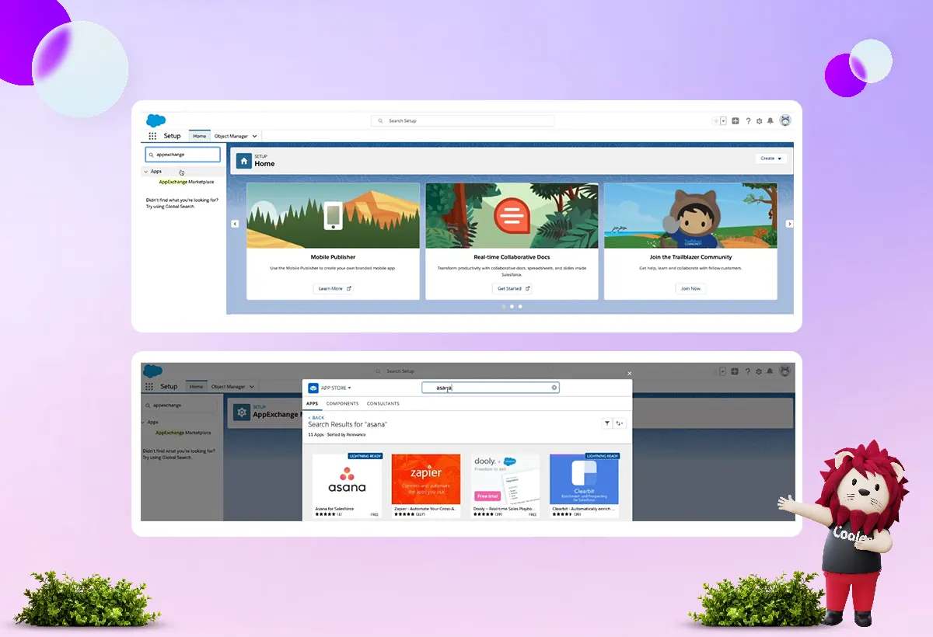Focus the Search Setup field on Setup Home page
The height and width of the screenshot is (637, 933).
(463, 121)
